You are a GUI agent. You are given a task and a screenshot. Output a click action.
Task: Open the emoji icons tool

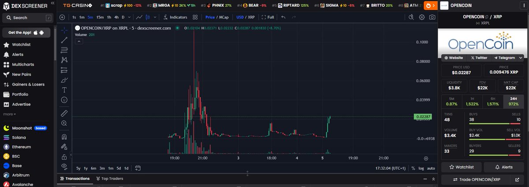pyautogui.click(x=64, y=100)
